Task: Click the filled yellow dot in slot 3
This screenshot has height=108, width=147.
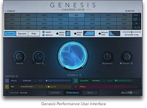Action: pos(49,87)
